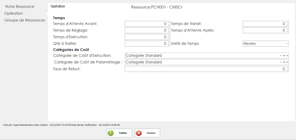Click the Temps d'Attente Avant spinner arrows

click(x=169, y=24)
